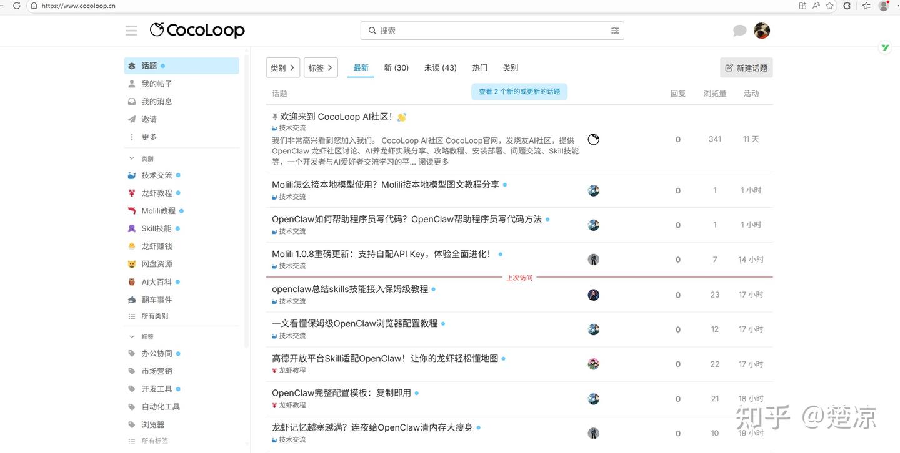Screen dimensions: 900x453
Task: Open the browser read aloud icon
Action: 816,6
